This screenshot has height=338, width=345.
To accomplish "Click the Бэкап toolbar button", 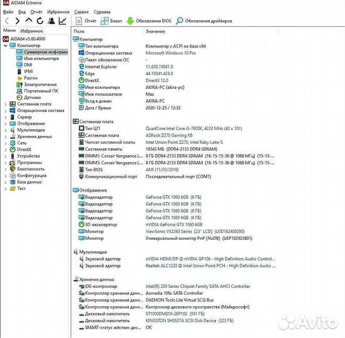I will coord(111,21).
